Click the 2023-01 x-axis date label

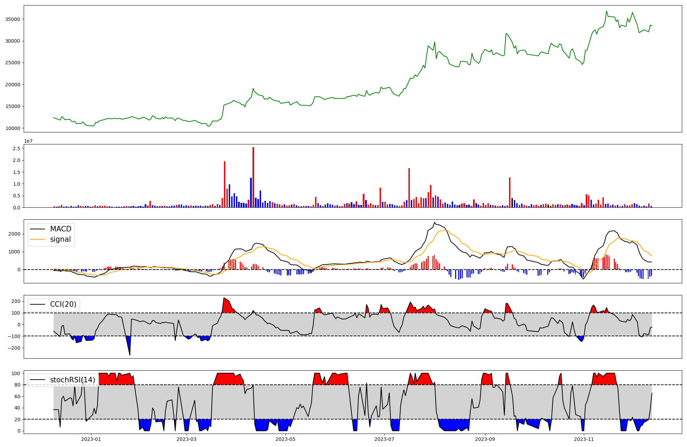pos(91,439)
